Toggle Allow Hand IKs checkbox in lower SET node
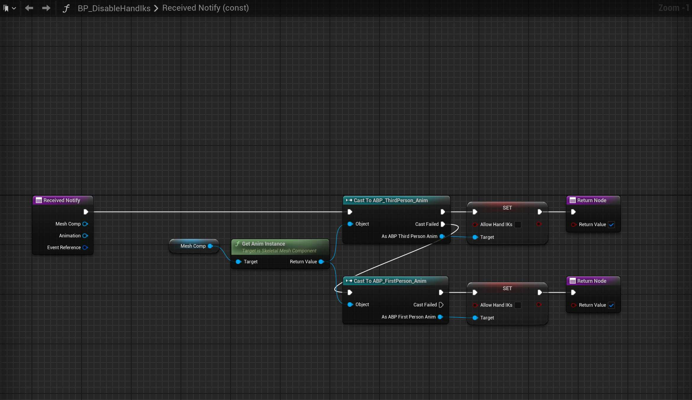Viewport: 692px width, 400px height. [x=518, y=305]
